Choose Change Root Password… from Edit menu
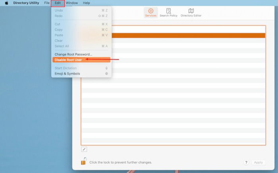The image size is (278, 173). [73, 54]
